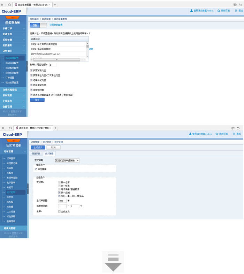Click the horizontal scrollbar of the shop list
This screenshot has height=274, width=244.
(56, 60)
